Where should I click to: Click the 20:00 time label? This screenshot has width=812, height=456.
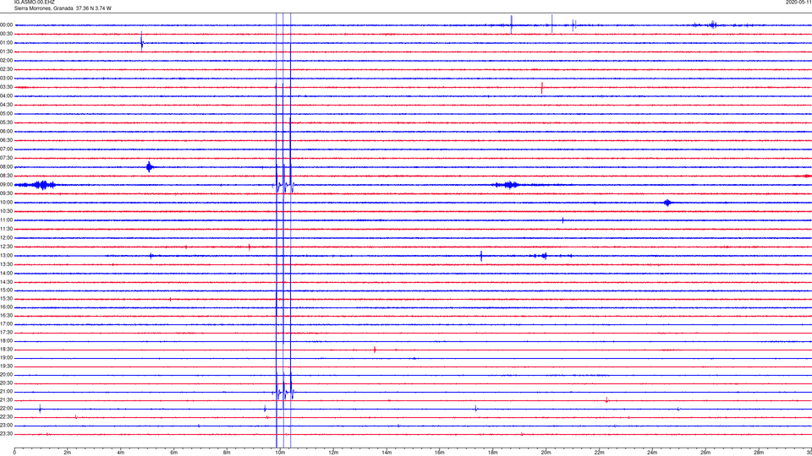coord(6,374)
